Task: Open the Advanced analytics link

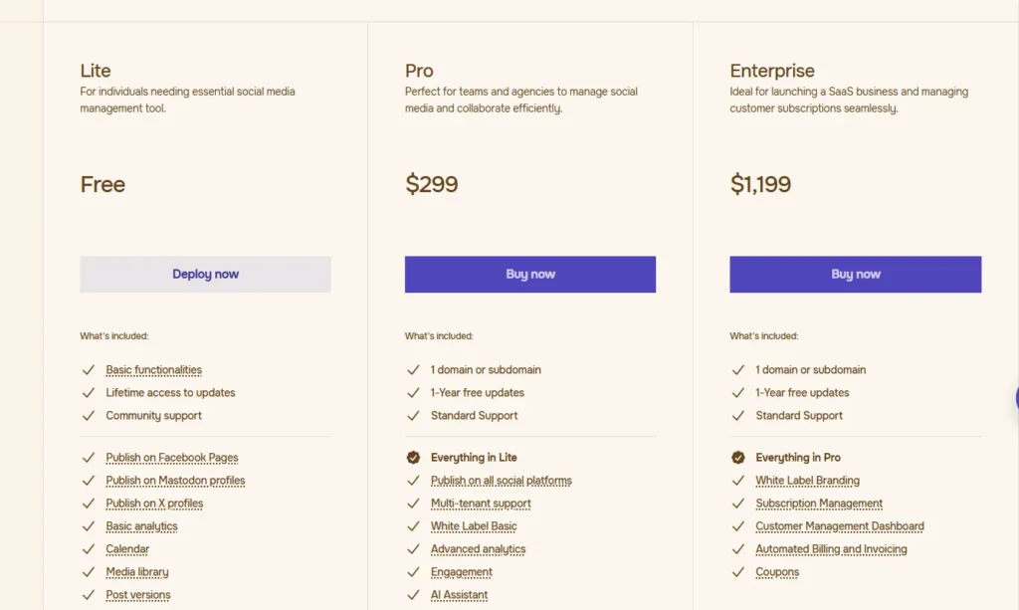Action: coord(479,549)
